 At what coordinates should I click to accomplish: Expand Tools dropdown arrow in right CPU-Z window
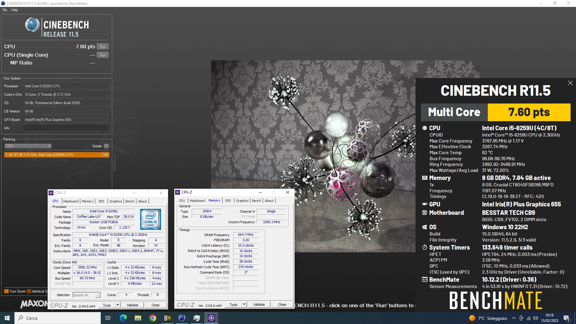click(x=244, y=305)
